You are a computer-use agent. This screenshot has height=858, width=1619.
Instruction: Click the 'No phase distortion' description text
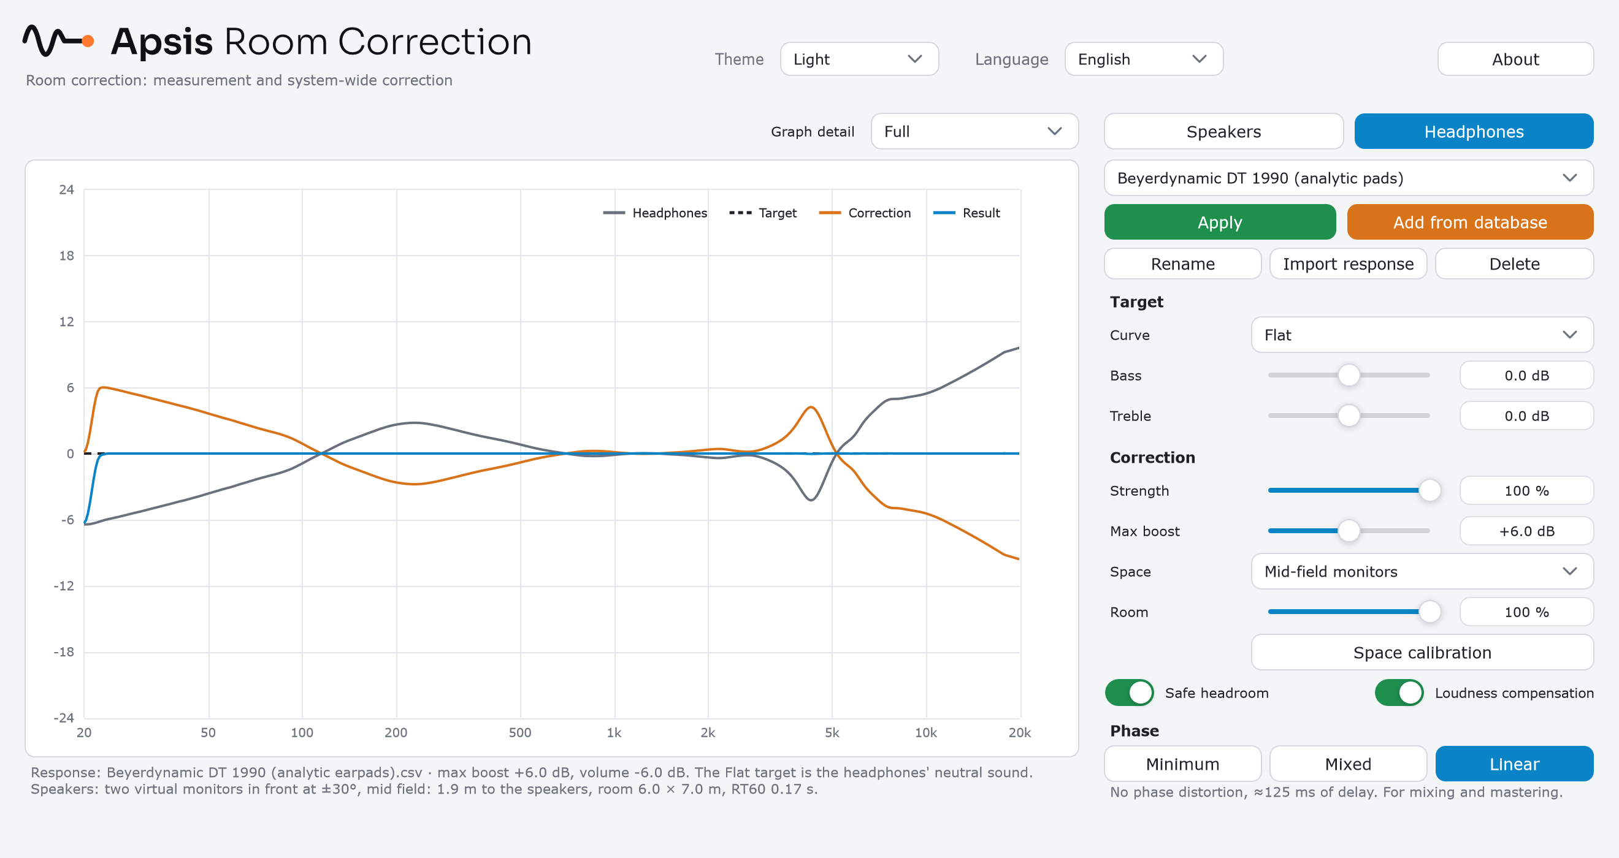pos(1336,791)
